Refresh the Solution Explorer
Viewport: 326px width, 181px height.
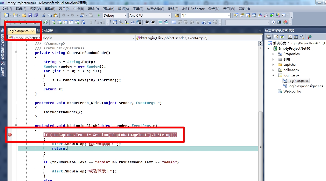click(282, 37)
